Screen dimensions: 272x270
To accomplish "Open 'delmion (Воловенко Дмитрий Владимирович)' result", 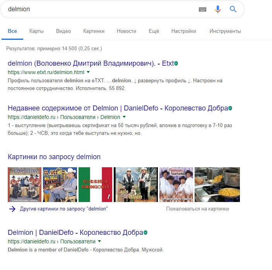I will pyautogui.click(x=91, y=63).
